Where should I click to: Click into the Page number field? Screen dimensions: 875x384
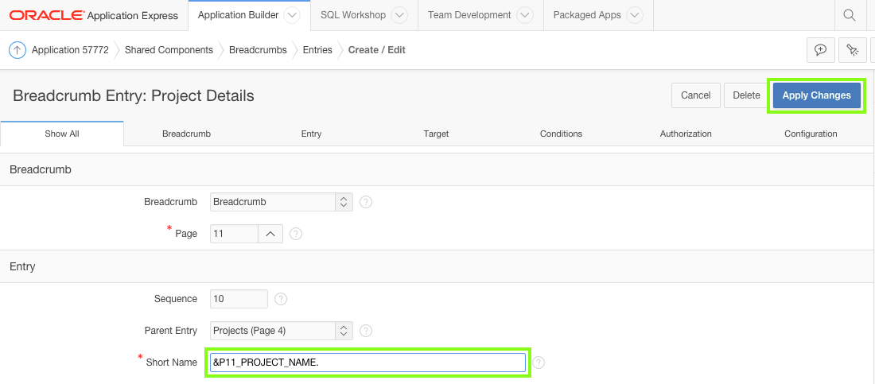pyautogui.click(x=235, y=234)
